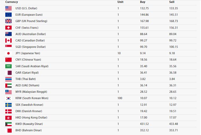This screenshot has width=201, height=135.
Task: Click the Saudi Arabian Riyal flag
Action: 8,66
